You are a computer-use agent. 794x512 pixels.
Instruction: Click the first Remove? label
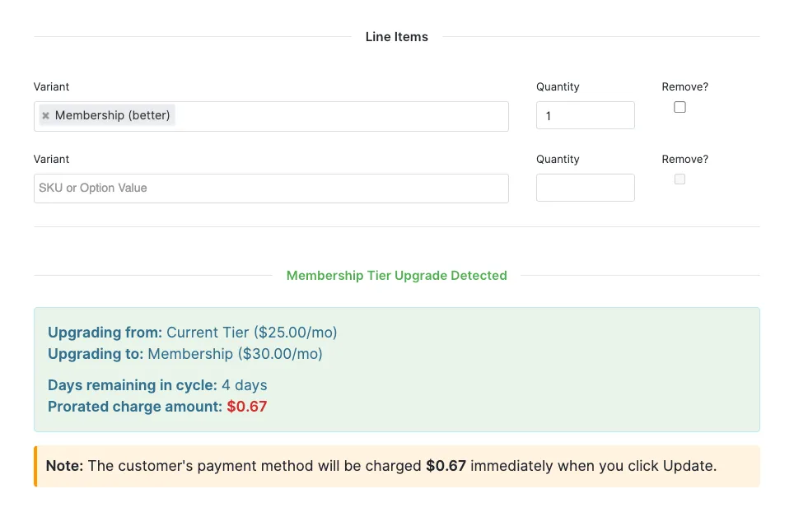(x=684, y=86)
